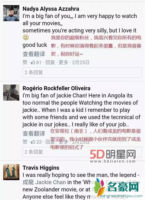Viewport: 145px width, 200px height.
Task: Expand the 2条回复 under Nadya's comment
Action: [x=82, y=73]
